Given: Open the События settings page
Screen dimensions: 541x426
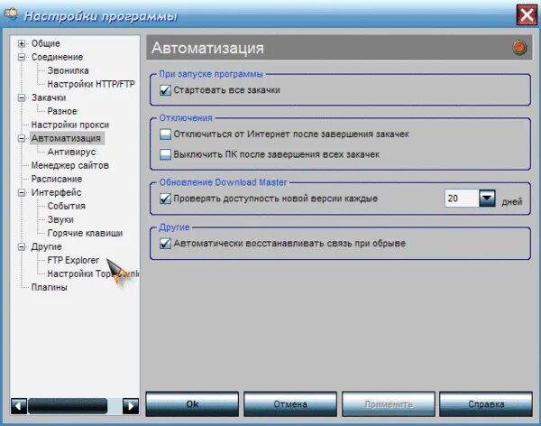Looking at the screenshot, I should [x=66, y=206].
